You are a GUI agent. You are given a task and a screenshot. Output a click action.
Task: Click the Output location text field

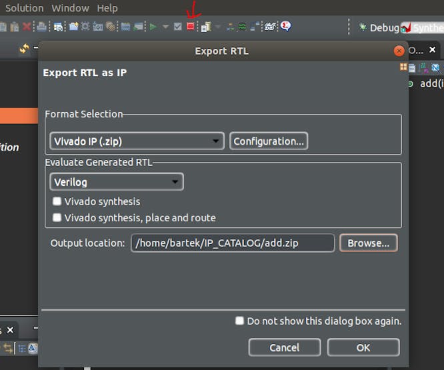(233, 243)
